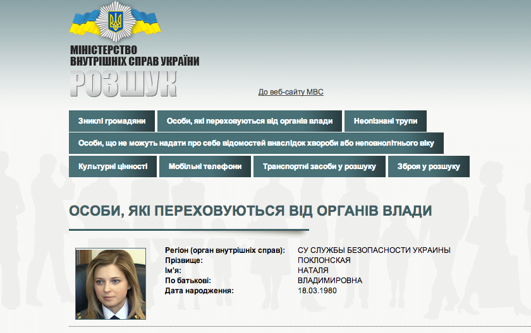Click the СУ СЛУЖБЫ БЕЗОПАСНОСТИ УКРАИНЫ region value
This screenshot has width=531, height=333.
[x=374, y=250]
